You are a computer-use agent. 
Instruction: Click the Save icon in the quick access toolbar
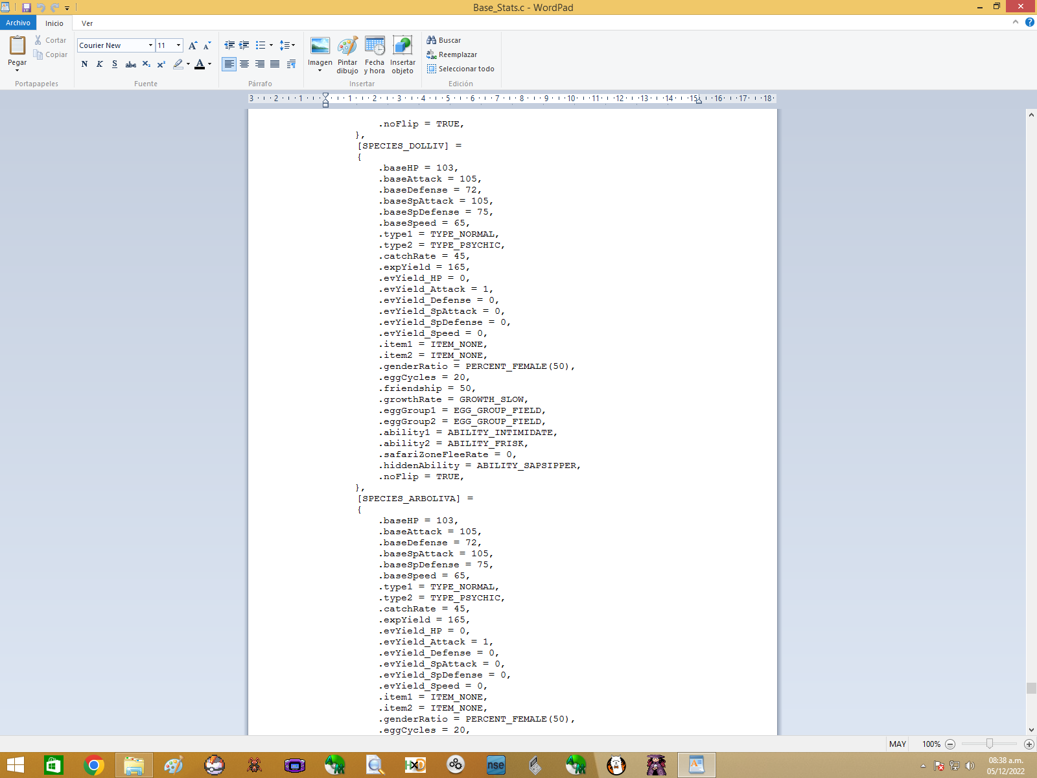click(x=27, y=8)
